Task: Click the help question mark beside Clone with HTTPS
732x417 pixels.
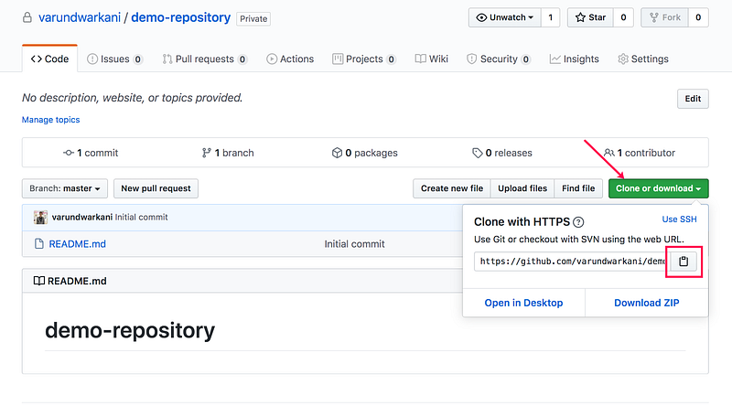Action: pyautogui.click(x=578, y=222)
